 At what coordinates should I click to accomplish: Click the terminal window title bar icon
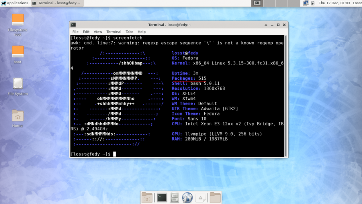coord(73,25)
